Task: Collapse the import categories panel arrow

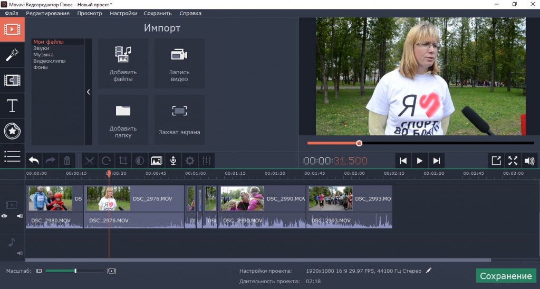Action: (88, 92)
